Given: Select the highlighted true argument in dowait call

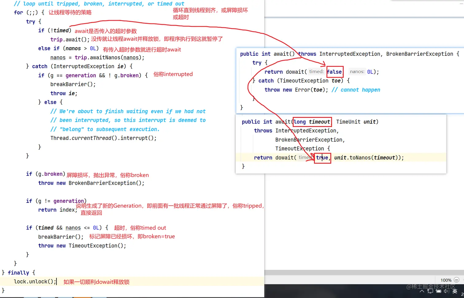Looking at the screenshot, I should [322, 158].
